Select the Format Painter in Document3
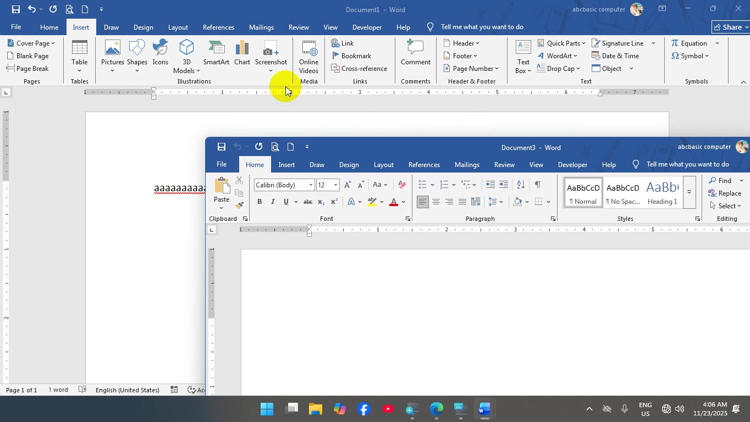Image resolution: width=750 pixels, height=422 pixels. pos(239,206)
